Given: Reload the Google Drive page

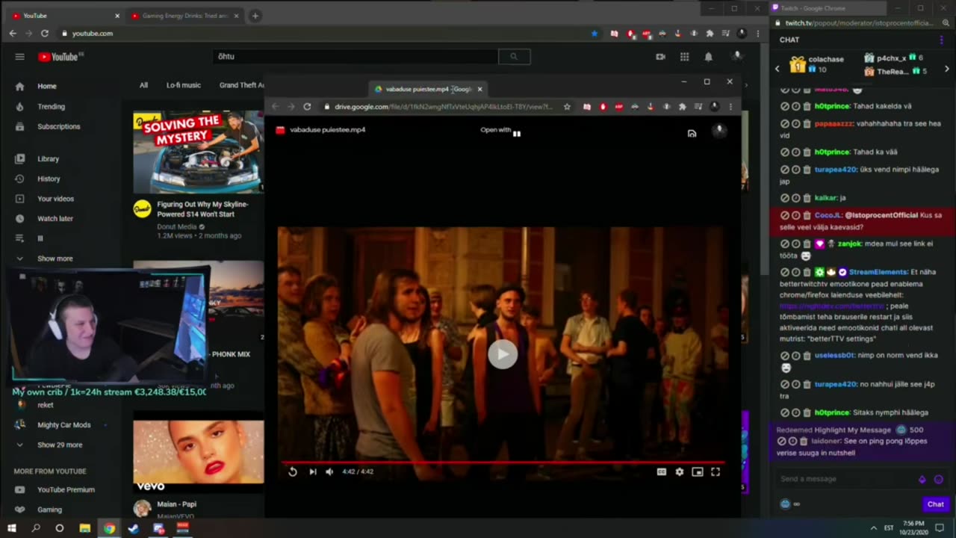Looking at the screenshot, I should (x=307, y=107).
